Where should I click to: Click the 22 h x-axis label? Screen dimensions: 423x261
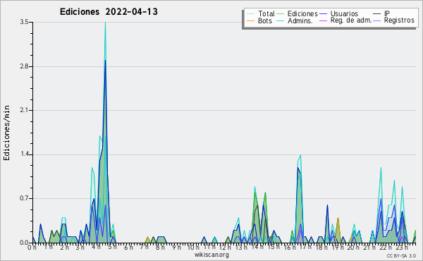386,247
